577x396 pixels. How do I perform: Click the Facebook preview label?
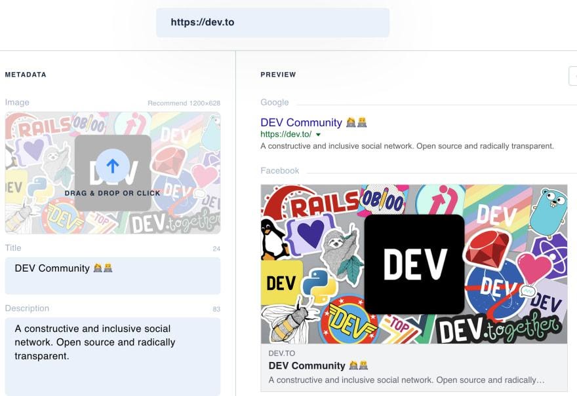[280, 171]
